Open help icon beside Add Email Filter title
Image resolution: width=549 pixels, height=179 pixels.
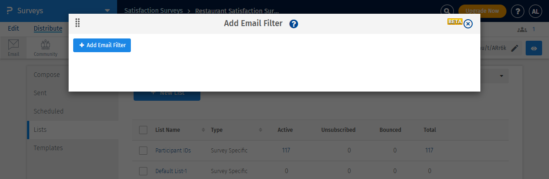tap(294, 24)
